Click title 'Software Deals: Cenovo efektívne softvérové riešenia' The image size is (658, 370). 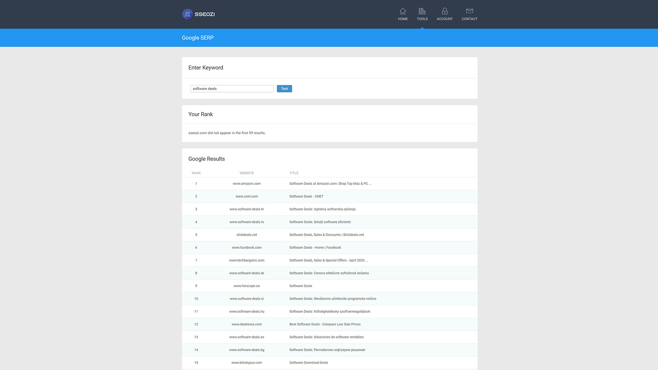coord(329,273)
